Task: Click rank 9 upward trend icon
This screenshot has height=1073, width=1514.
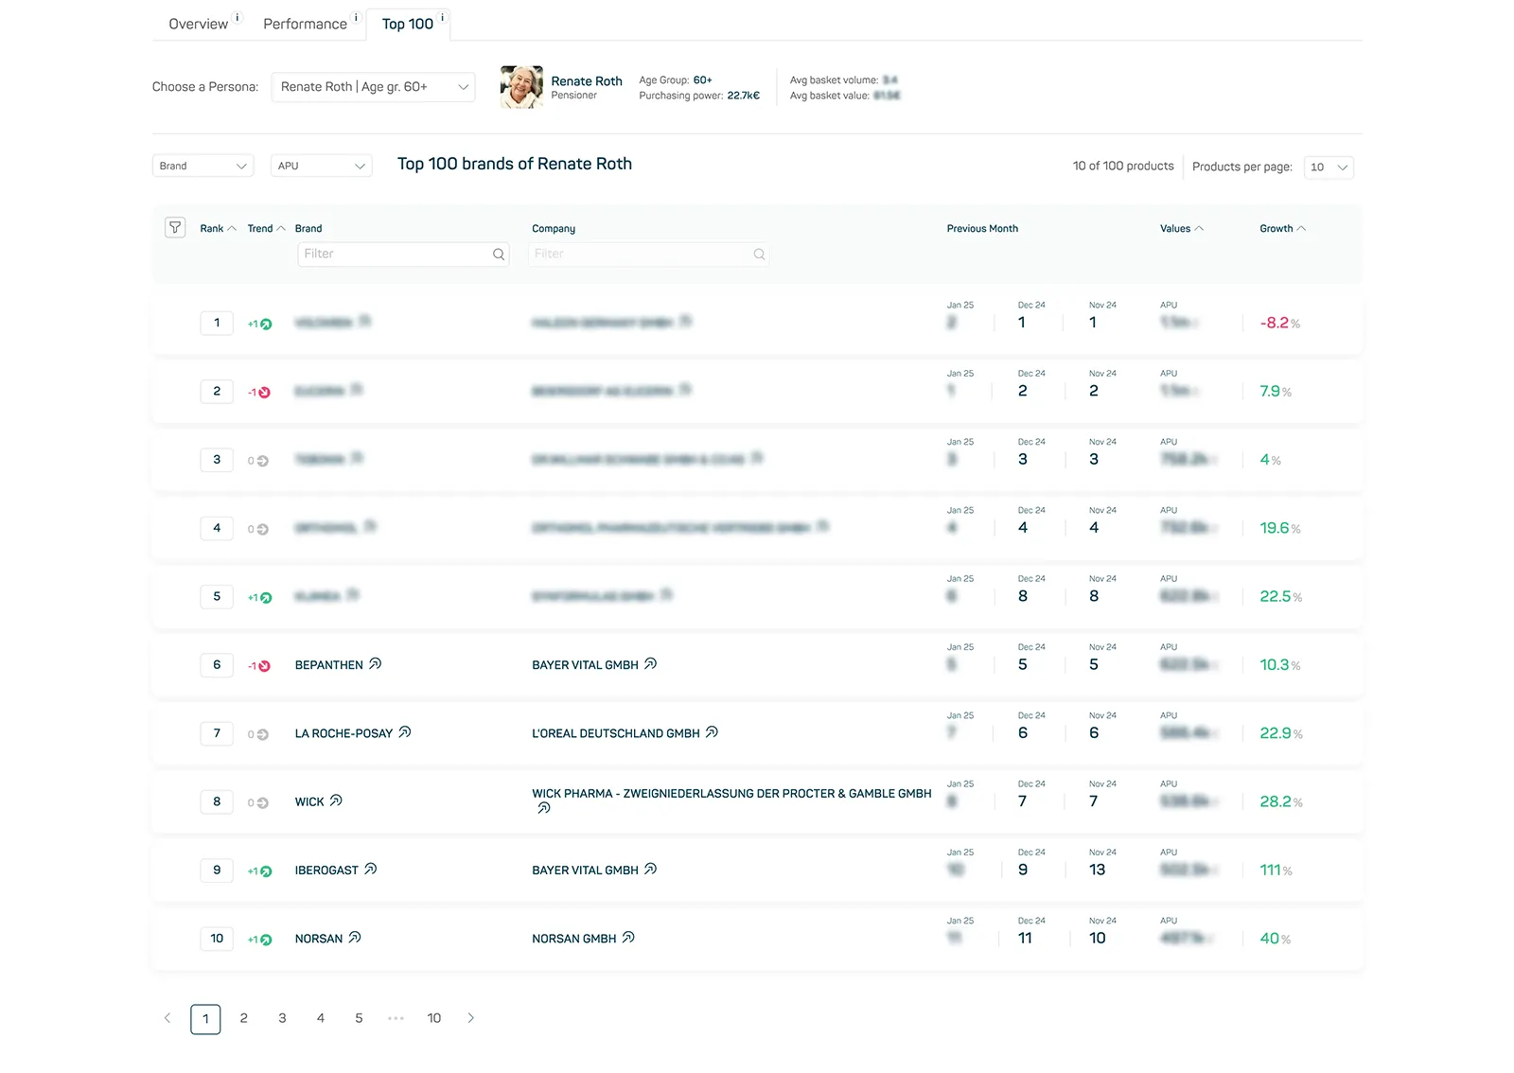Action: pyautogui.click(x=266, y=871)
